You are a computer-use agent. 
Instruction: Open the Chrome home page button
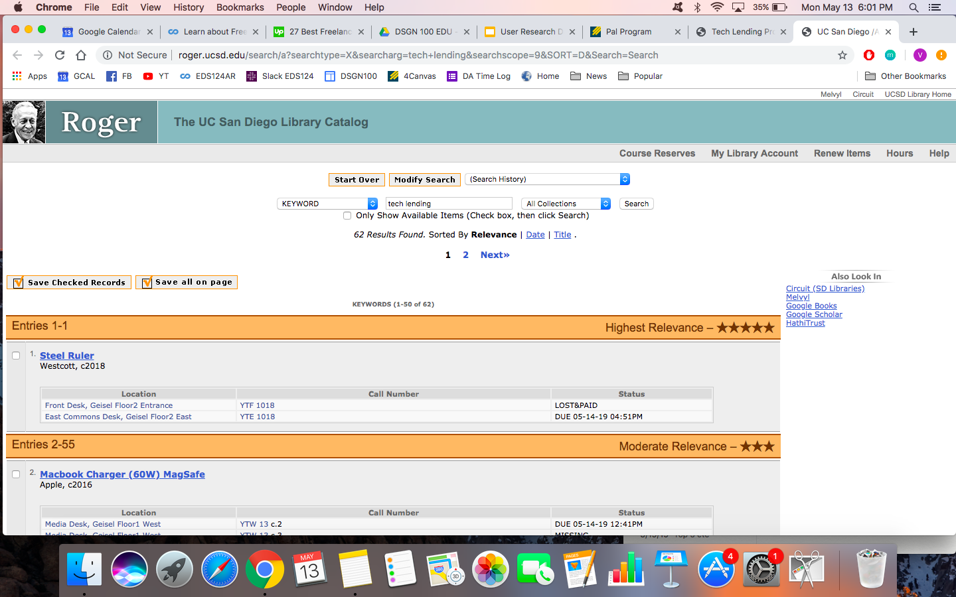[x=81, y=55]
